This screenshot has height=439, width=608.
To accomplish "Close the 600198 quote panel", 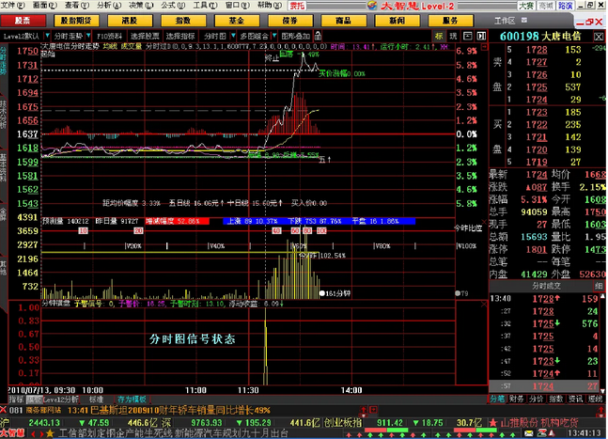I will [x=599, y=37].
